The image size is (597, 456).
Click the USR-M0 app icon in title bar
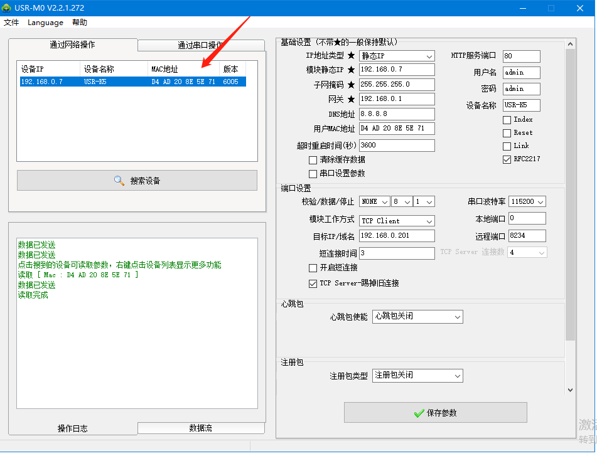pos(7,8)
